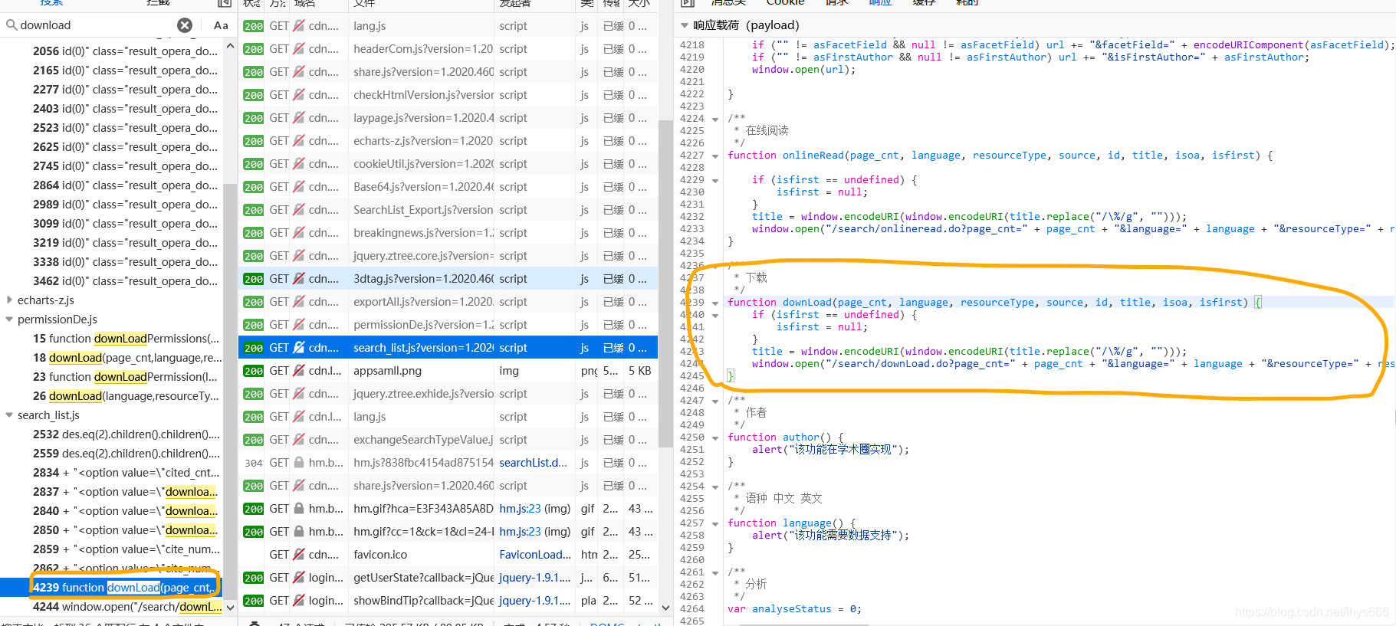The image size is (1396, 626).
Task: Click secure lock icon on hm.js row
Action: click(299, 463)
